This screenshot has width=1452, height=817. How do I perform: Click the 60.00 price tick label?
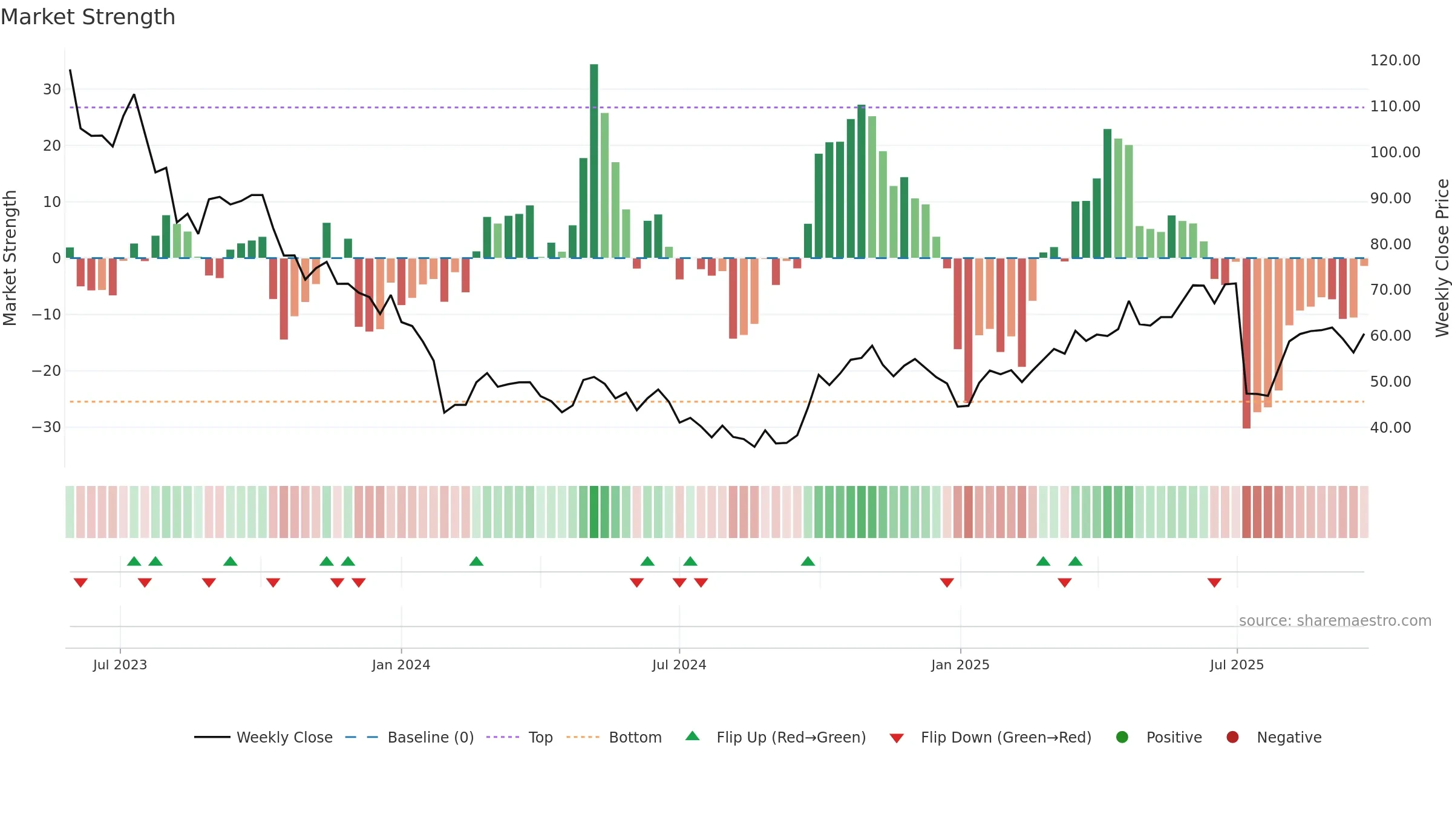click(x=1390, y=336)
